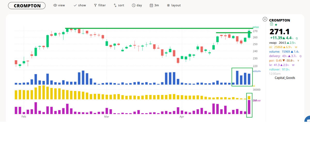The height and width of the screenshot is (159, 310).
Task: Click the Mar label on time axis
Action: pyautogui.click(x=106, y=117)
